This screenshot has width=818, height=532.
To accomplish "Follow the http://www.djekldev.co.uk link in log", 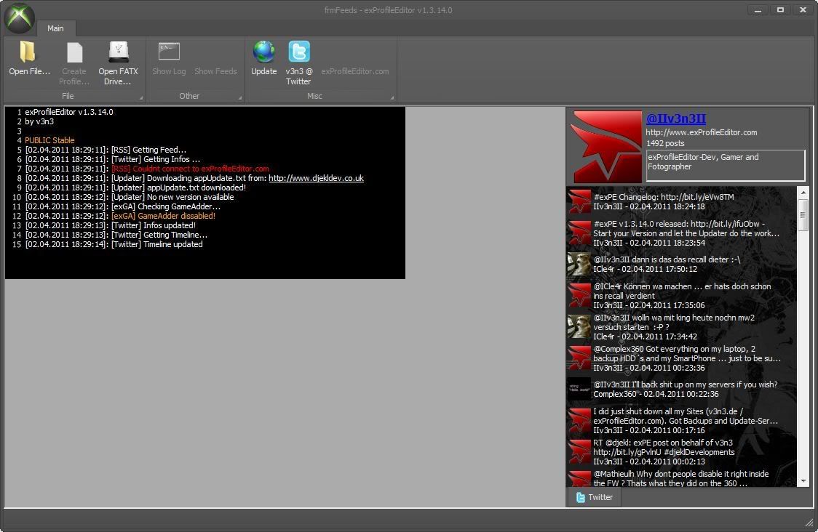I will (316, 178).
